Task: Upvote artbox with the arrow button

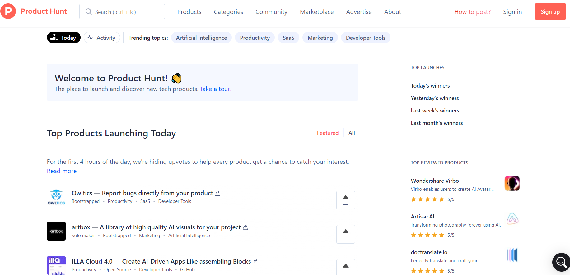Action: (x=346, y=234)
